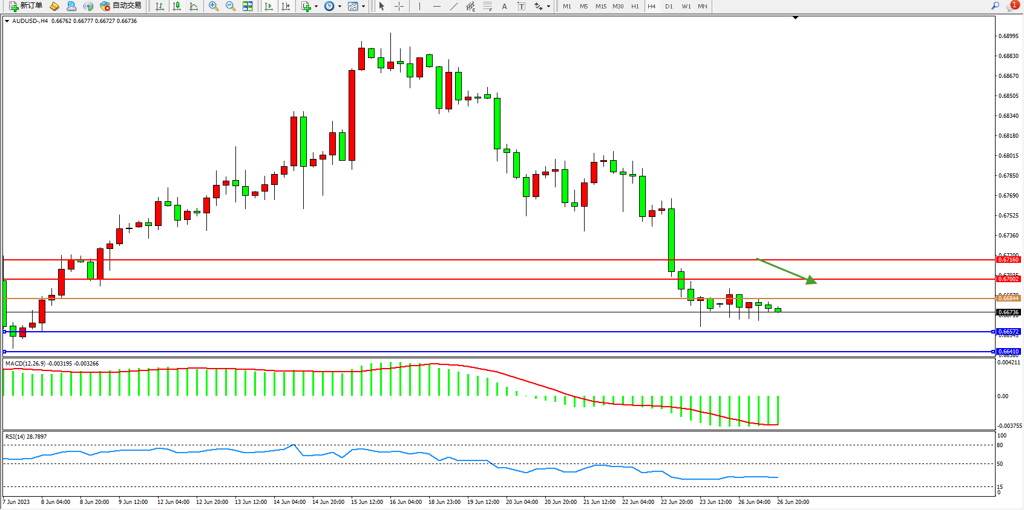Pick the Text tool labeled A
1024x510 pixels.
click(x=504, y=6)
